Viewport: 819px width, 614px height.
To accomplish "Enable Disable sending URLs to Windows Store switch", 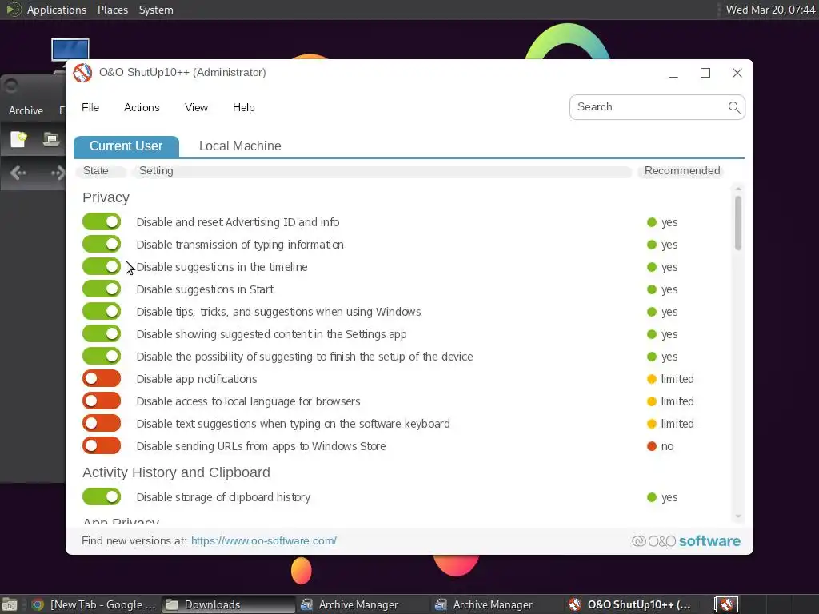I will [102, 446].
